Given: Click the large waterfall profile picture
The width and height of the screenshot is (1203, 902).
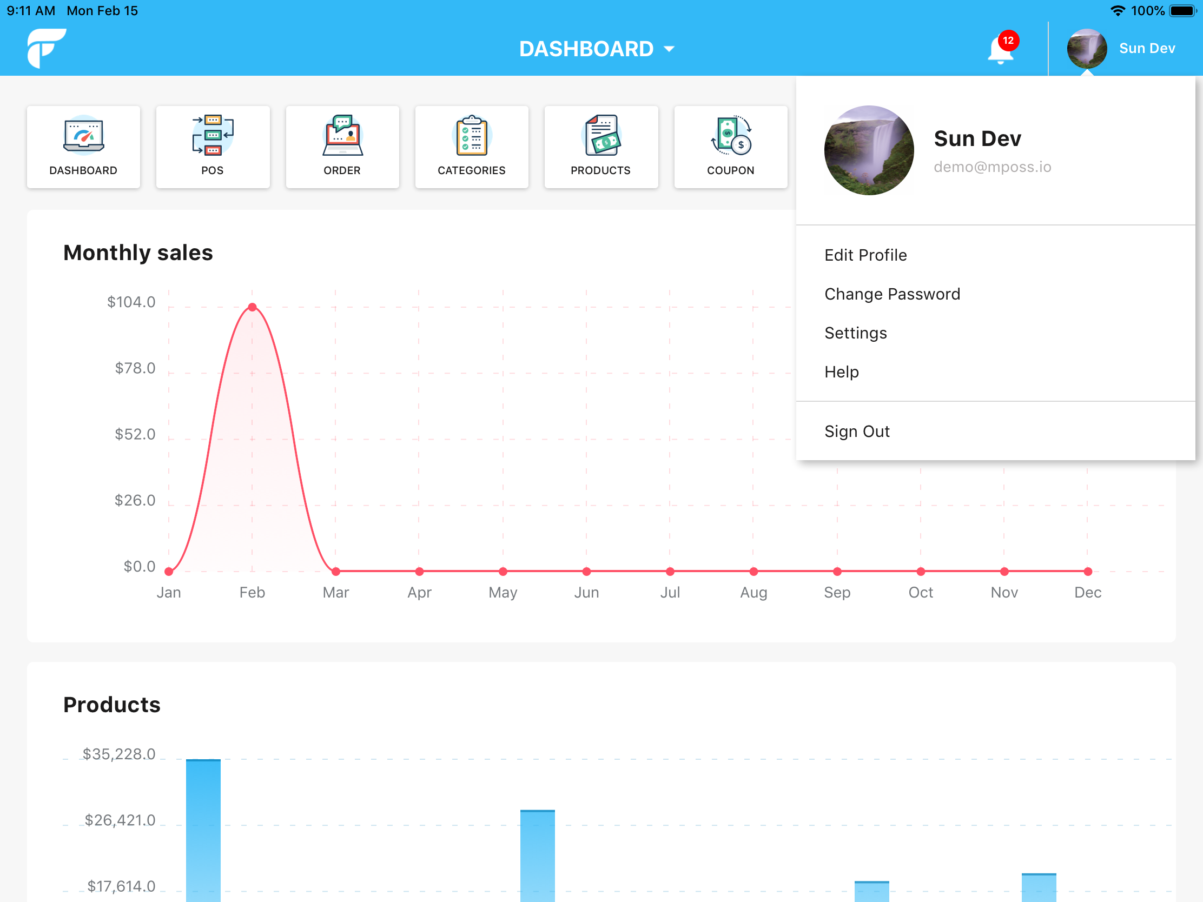Looking at the screenshot, I should (869, 150).
